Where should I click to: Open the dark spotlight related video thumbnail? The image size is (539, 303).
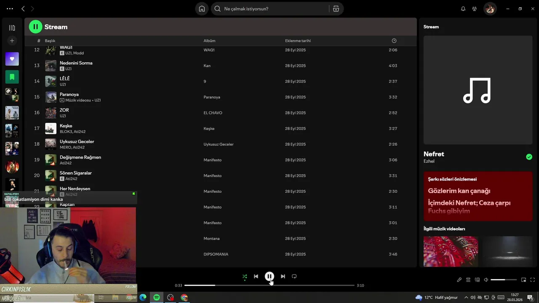coord(507,251)
